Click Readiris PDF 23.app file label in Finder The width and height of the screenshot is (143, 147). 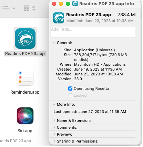(x=25, y=54)
